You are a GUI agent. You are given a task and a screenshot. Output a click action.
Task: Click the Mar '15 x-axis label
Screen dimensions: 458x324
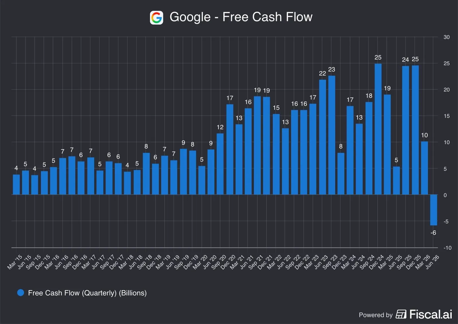click(15, 262)
